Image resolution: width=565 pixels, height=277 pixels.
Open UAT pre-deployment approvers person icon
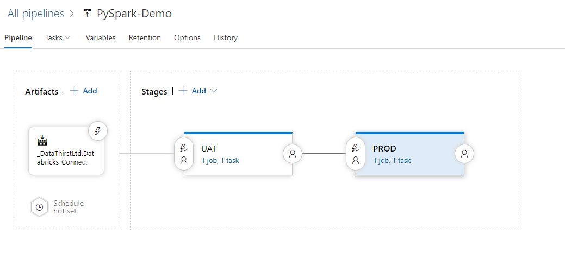coord(184,160)
